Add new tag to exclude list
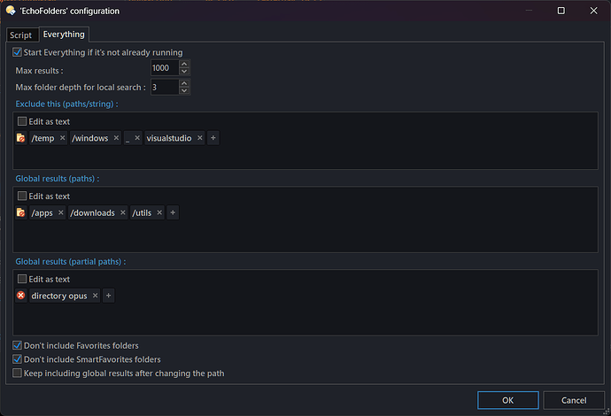611x416 pixels. 213,138
